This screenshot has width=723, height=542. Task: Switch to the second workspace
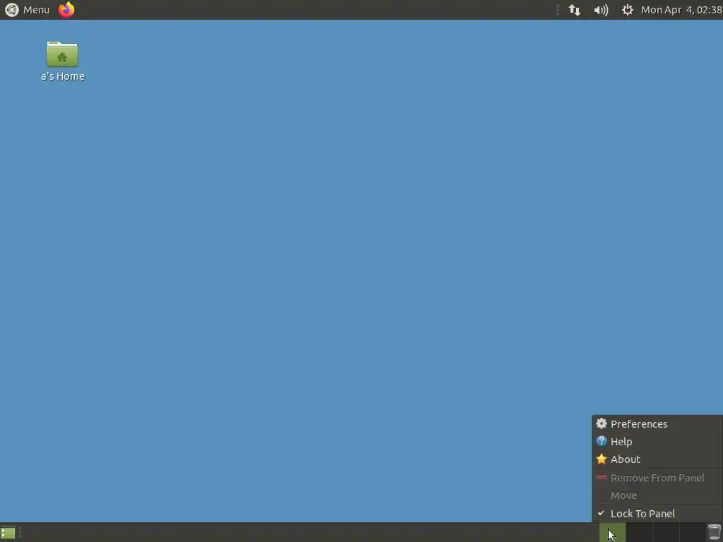coord(639,532)
